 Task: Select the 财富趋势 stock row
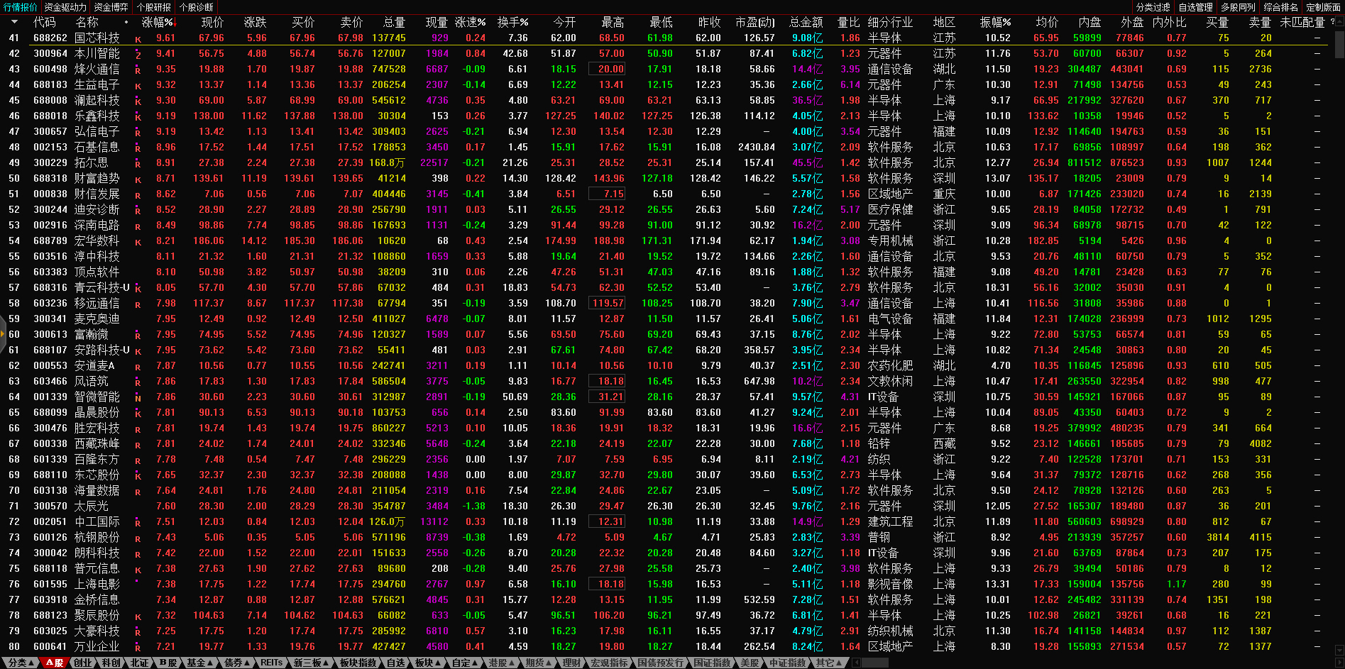[x=97, y=179]
